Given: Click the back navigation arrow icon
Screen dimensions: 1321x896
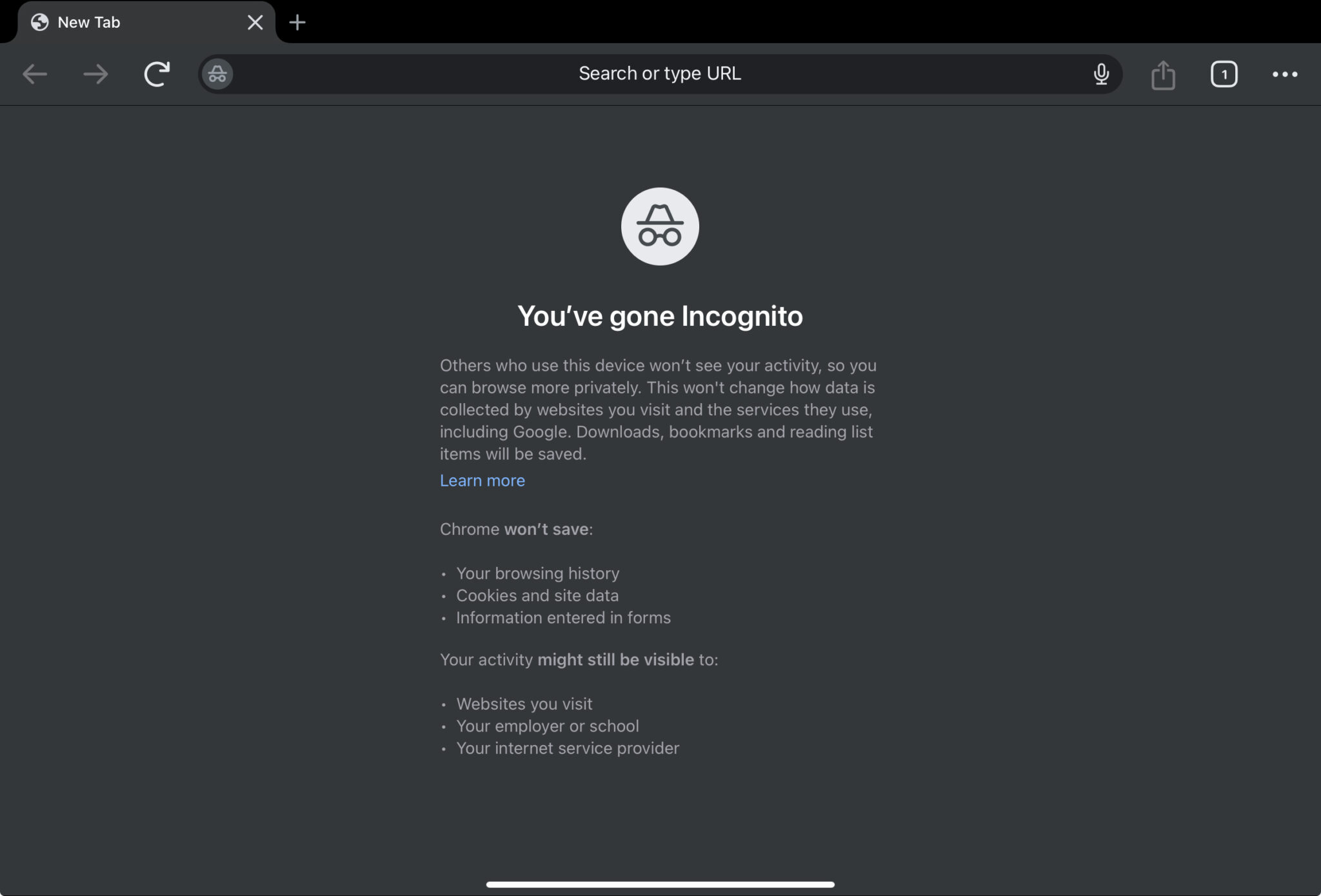Looking at the screenshot, I should pos(36,74).
